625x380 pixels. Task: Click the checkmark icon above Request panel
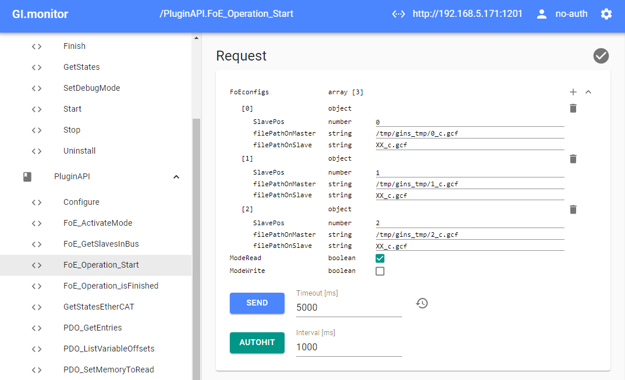pos(601,56)
